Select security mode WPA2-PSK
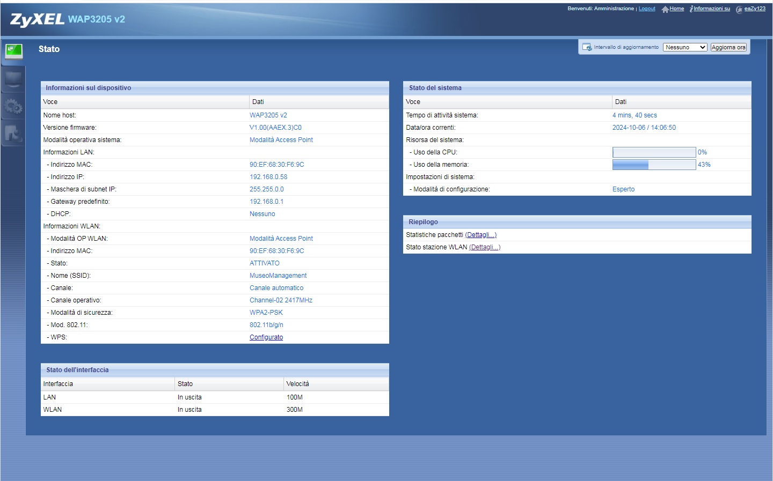The width and height of the screenshot is (773, 481). [x=266, y=313]
